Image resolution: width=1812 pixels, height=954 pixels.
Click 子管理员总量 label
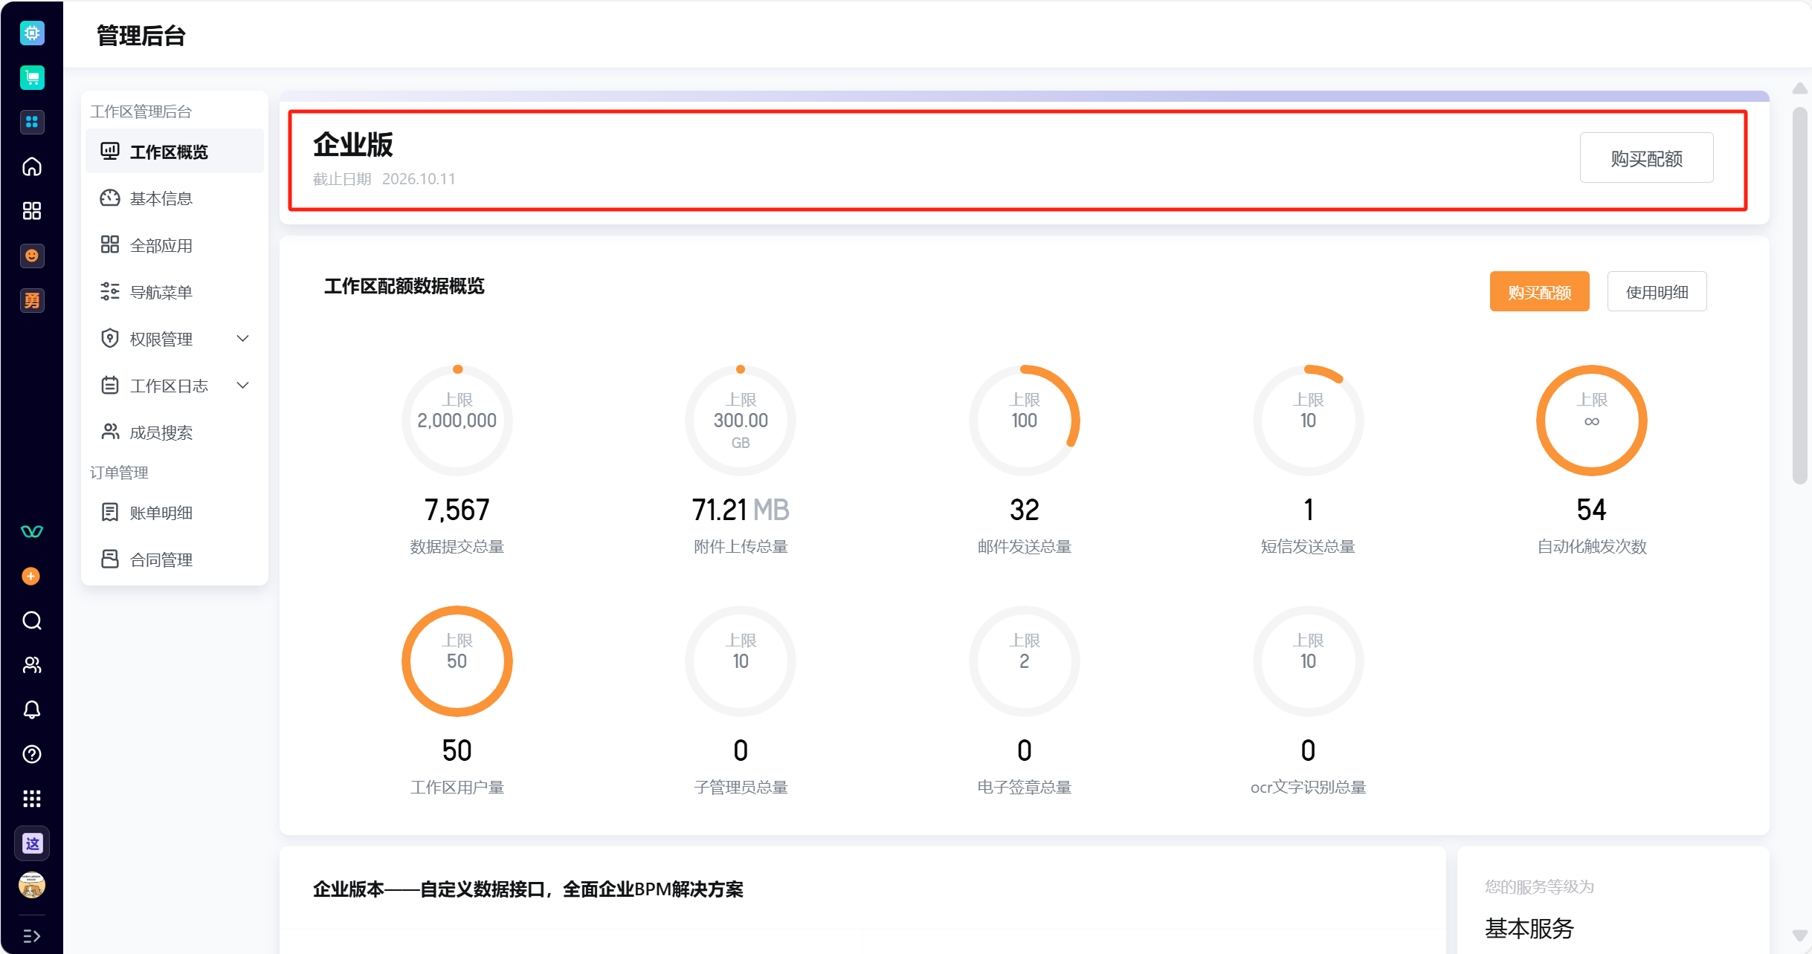[x=741, y=788]
